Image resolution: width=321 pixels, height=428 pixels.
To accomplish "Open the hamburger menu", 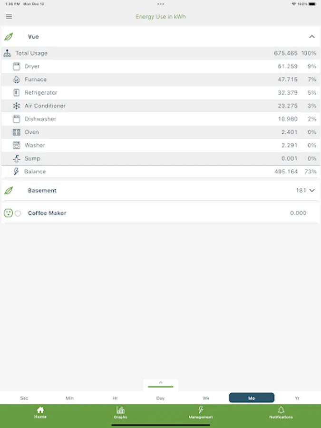I will coord(9,17).
